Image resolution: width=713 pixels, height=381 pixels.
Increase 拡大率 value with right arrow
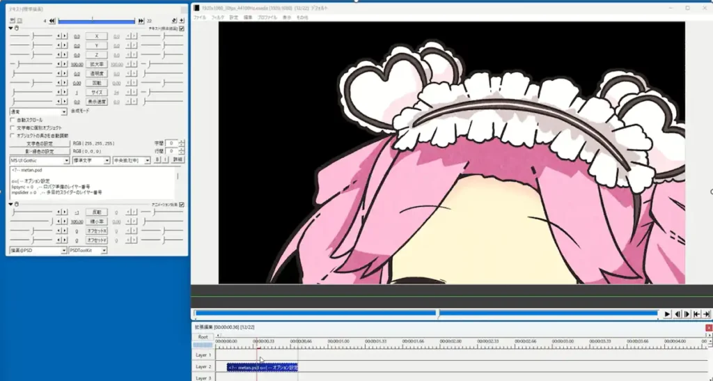pyautogui.click(x=65, y=64)
